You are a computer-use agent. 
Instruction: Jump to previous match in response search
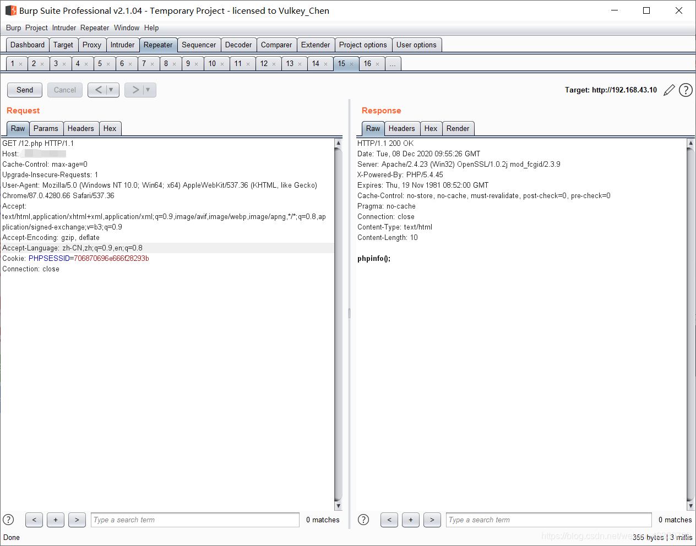(389, 520)
